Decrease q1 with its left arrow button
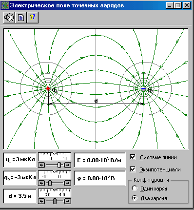The width and height of the screenshot is (194, 210). (41, 165)
